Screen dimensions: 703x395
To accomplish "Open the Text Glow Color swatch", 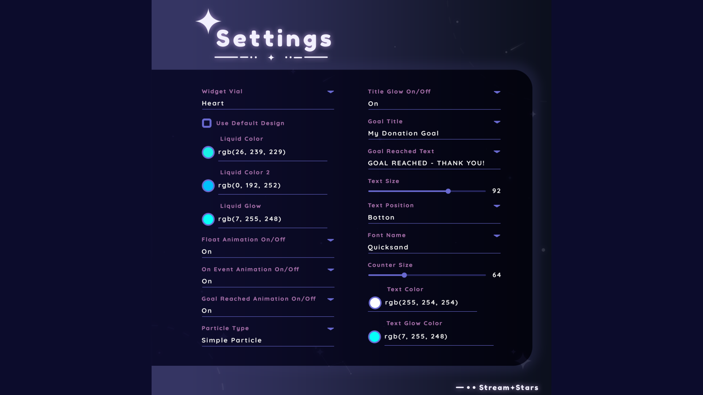I will point(374,337).
